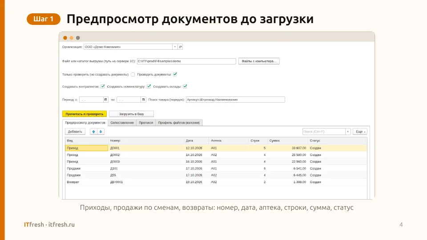Click the table search field (Ctrl+F)
The width and height of the screenshot is (427, 240).
324,132
